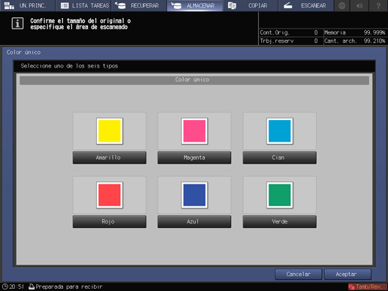Go to the COPIAR tab

[x=250, y=5]
